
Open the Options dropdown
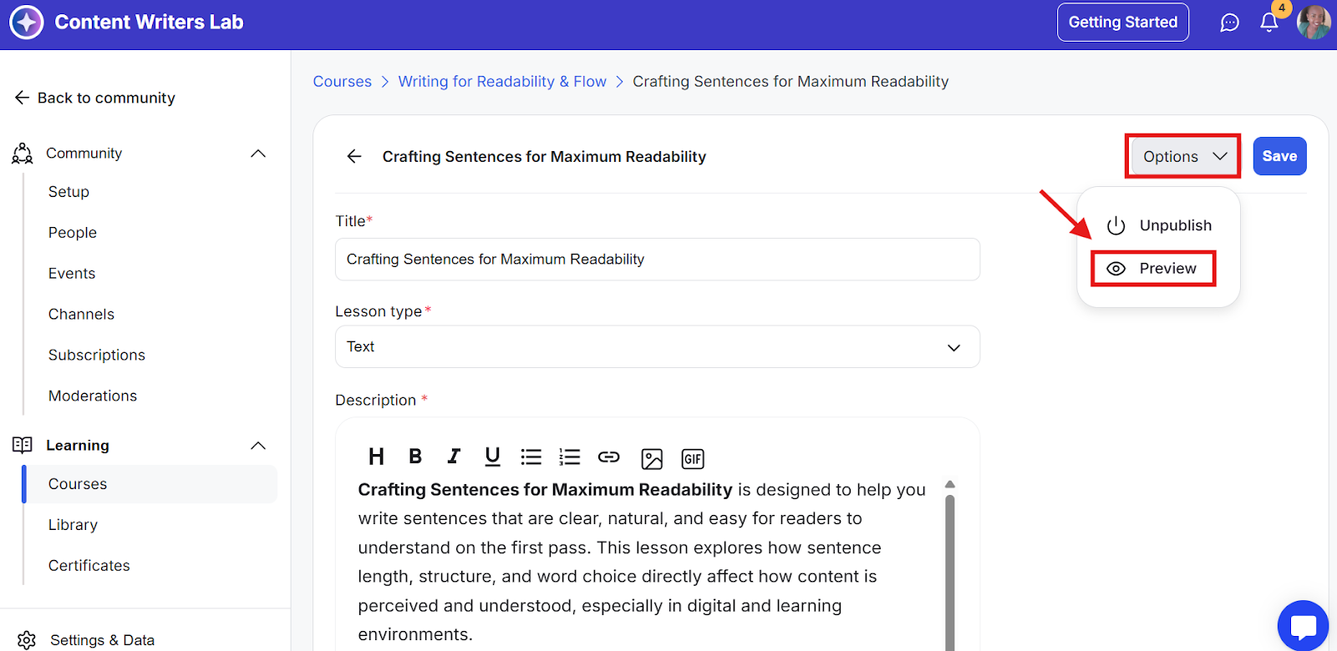1182,156
